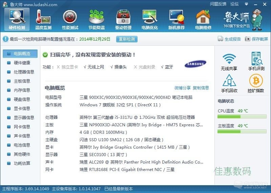Open the title bar dropdown menu arrow
This screenshot has height=193, width=271.
pos(247,4)
